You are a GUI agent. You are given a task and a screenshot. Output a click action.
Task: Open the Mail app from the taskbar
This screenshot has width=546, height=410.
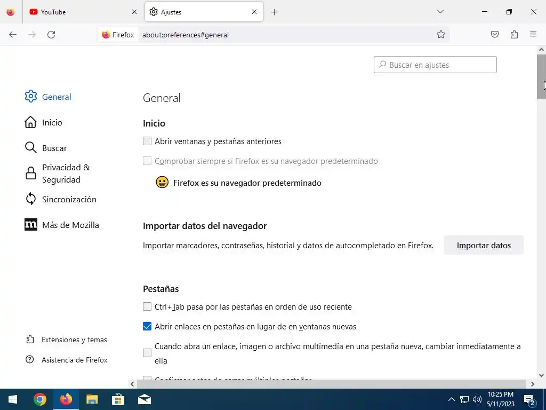[144, 399]
